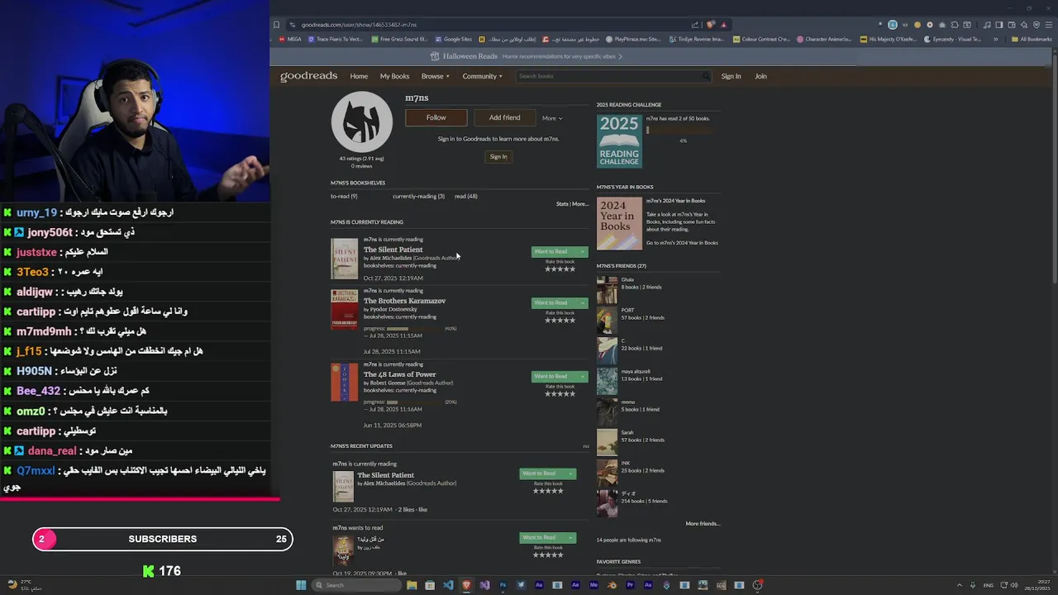
Task: Open the Colour Contrast Checker bookmark
Action: 762,39
